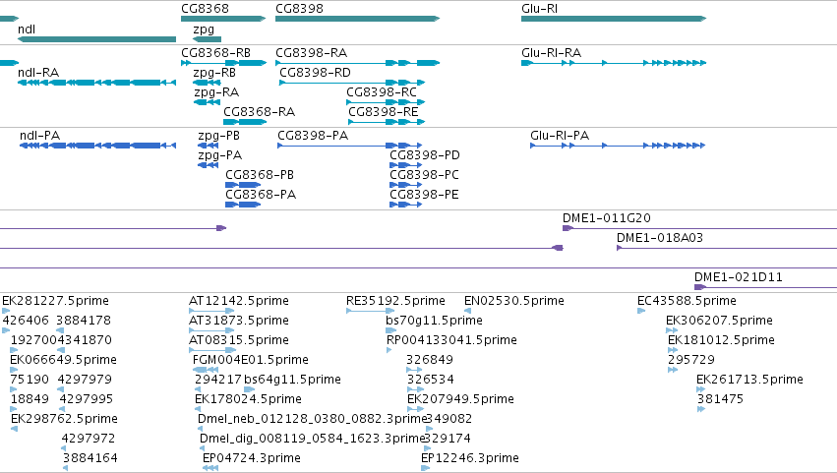Image resolution: width=837 pixels, height=473 pixels.
Task: Select transcript CG8368-RA
Action: (259, 112)
